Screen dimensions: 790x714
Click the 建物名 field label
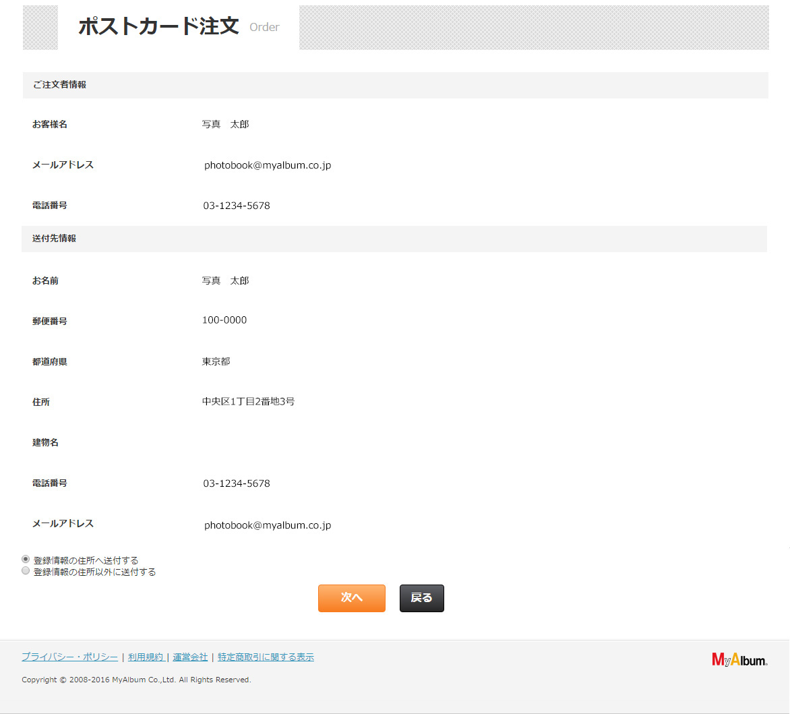(45, 442)
